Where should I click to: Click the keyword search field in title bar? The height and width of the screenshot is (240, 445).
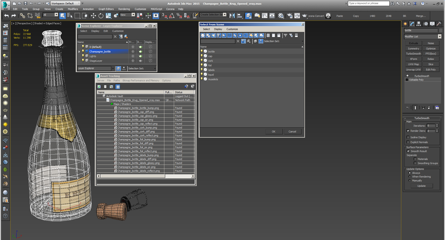(368, 3)
